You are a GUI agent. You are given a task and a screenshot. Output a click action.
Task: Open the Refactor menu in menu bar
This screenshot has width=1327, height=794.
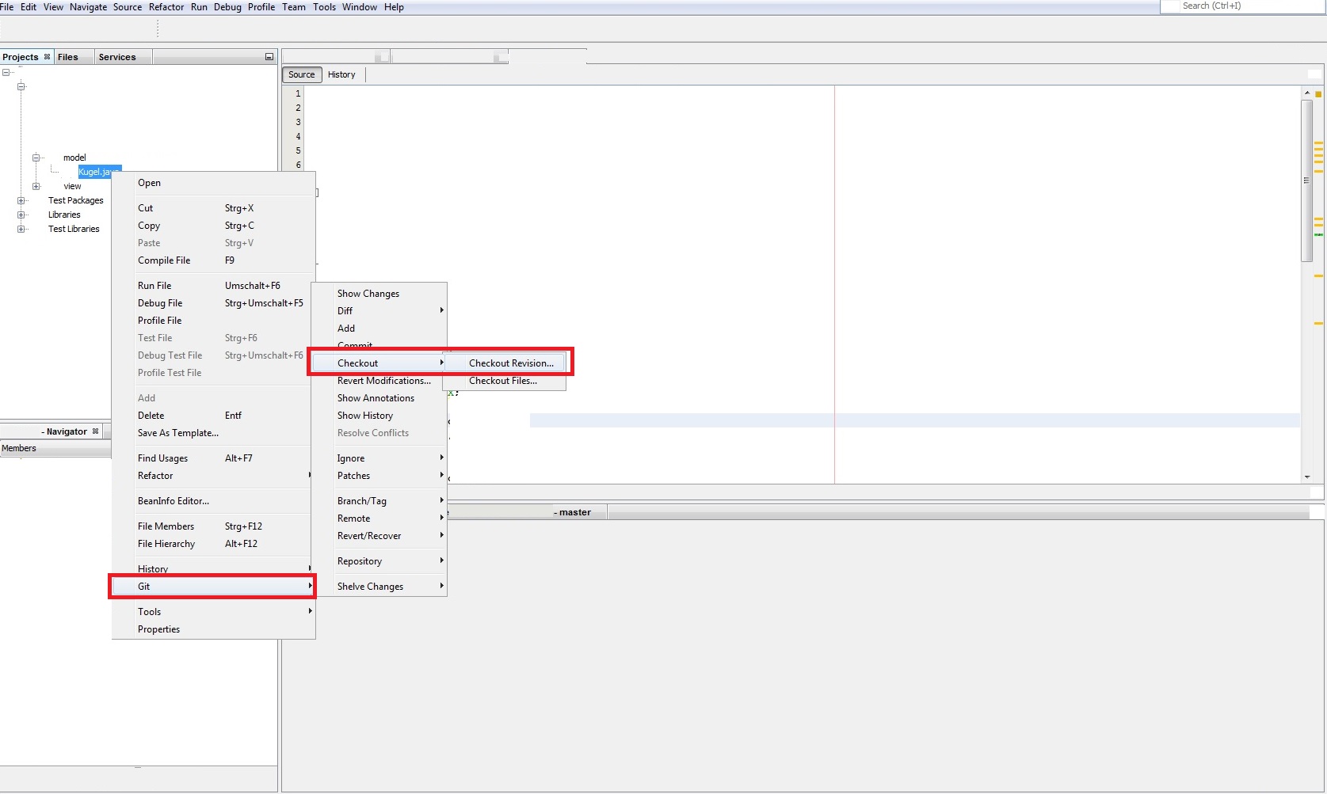tap(166, 7)
